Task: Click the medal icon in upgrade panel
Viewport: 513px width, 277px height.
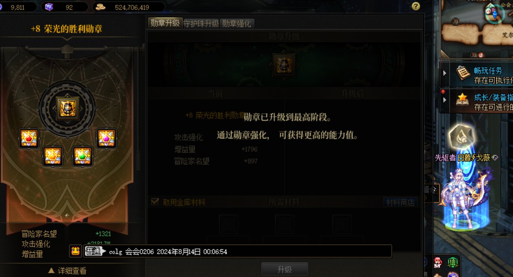Action: (x=284, y=65)
